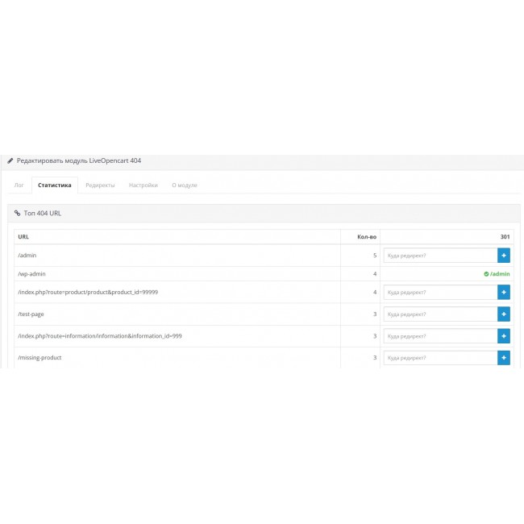
Task: Open the Настройки tab
Action: tap(143, 185)
